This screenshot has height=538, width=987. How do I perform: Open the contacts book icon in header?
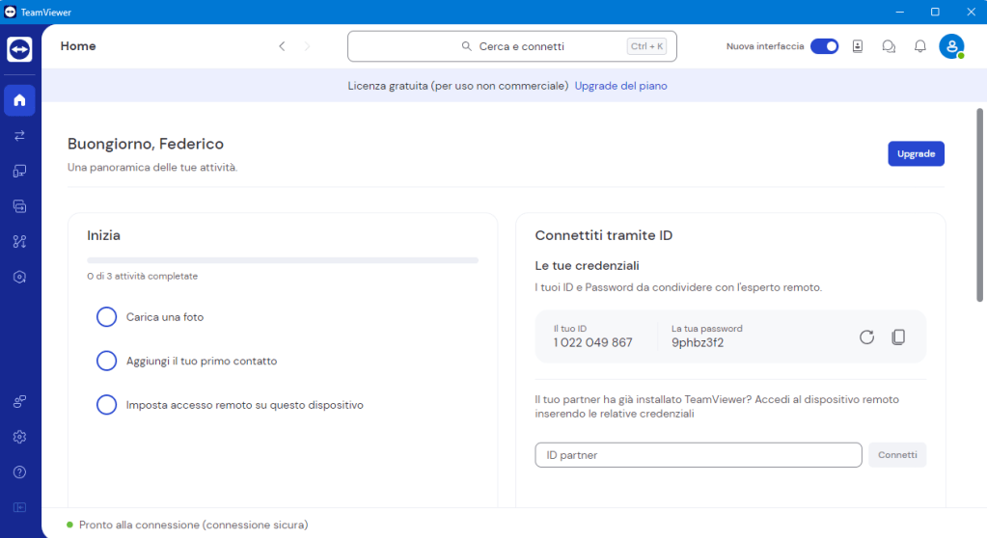pos(858,46)
